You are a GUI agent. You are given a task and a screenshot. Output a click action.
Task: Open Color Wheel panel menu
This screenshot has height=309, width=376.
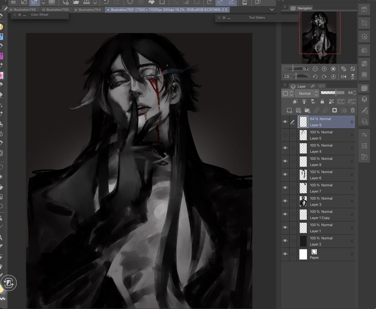pyautogui.click(x=14, y=15)
